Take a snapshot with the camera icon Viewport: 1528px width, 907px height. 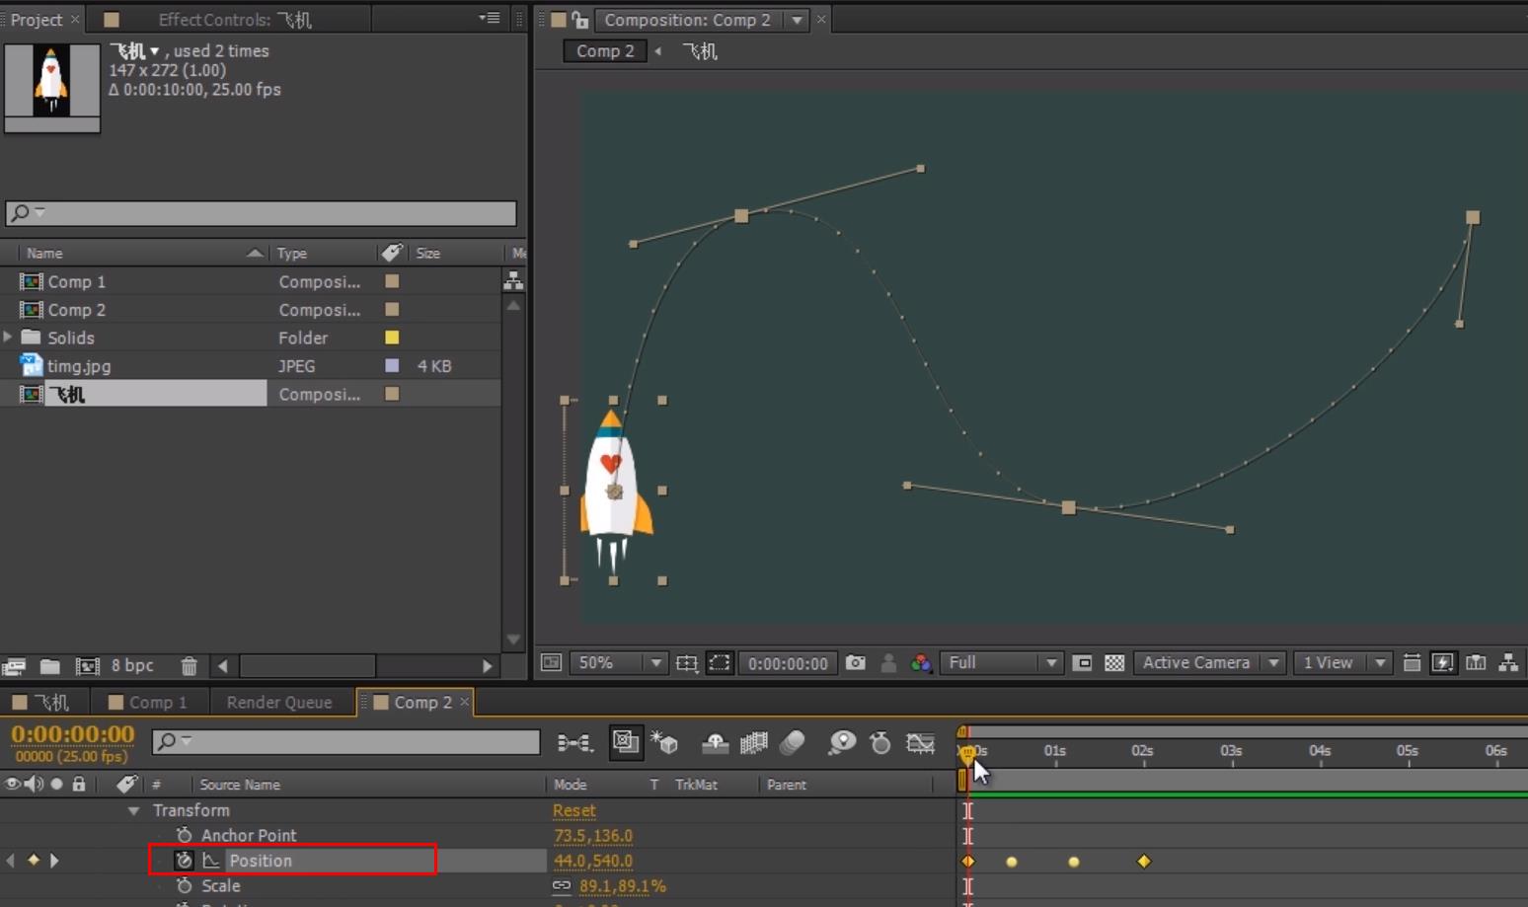[856, 663]
